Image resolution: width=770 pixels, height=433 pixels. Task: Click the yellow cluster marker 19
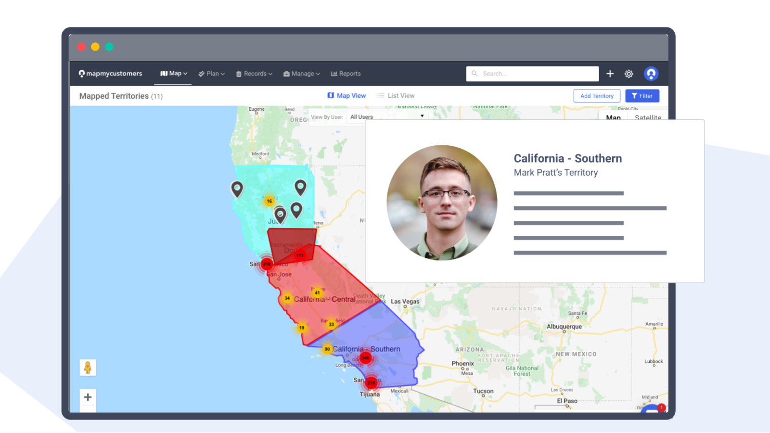pos(302,328)
